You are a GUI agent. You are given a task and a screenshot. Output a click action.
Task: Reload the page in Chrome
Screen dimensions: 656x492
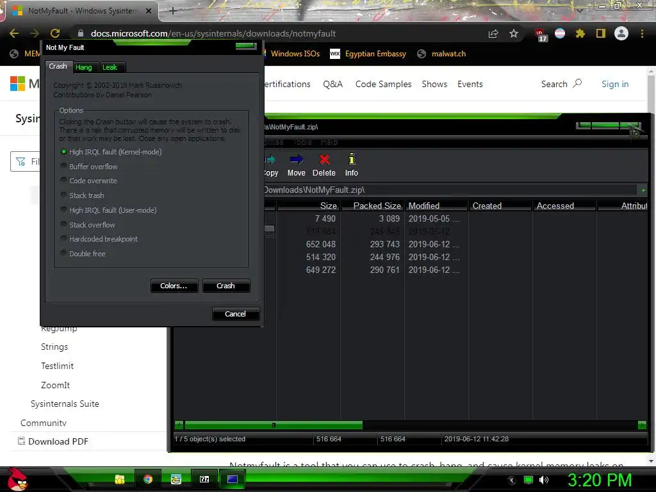click(x=55, y=33)
